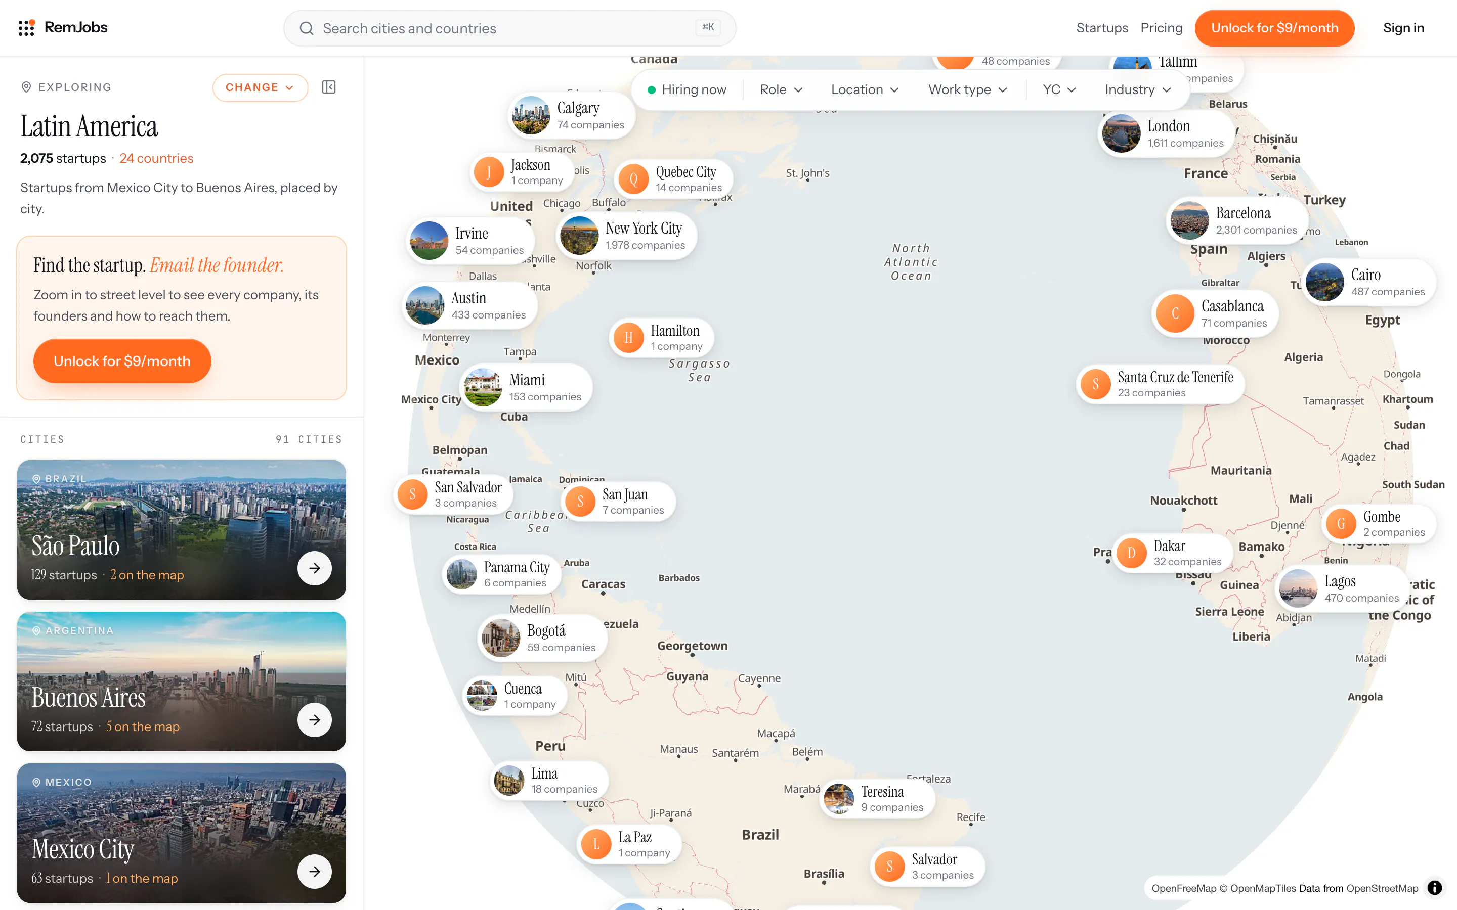Select the Bogotá map pin
The height and width of the screenshot is (910, 1457).
pos(542,639)
